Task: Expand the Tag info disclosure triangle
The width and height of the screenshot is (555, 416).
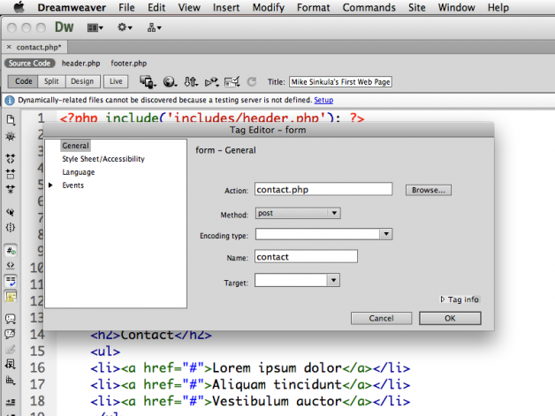Action: [x=443, y=299]
